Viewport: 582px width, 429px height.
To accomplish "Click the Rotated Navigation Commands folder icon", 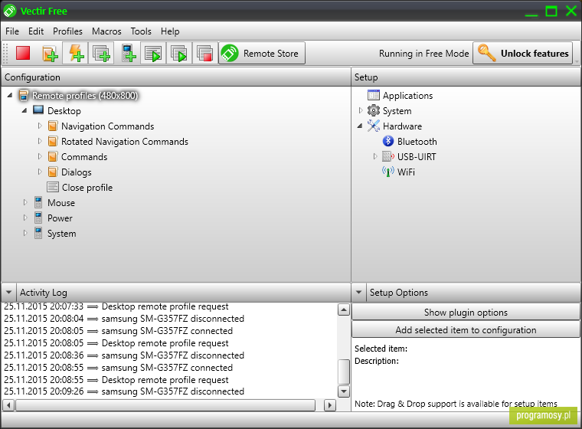I will click(53, 141).
